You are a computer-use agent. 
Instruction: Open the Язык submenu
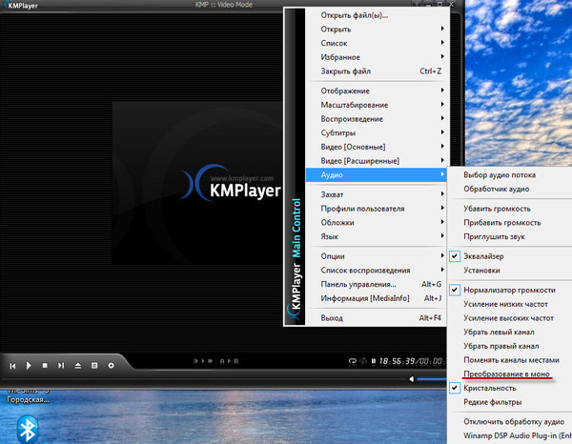(x=377, y=236)
